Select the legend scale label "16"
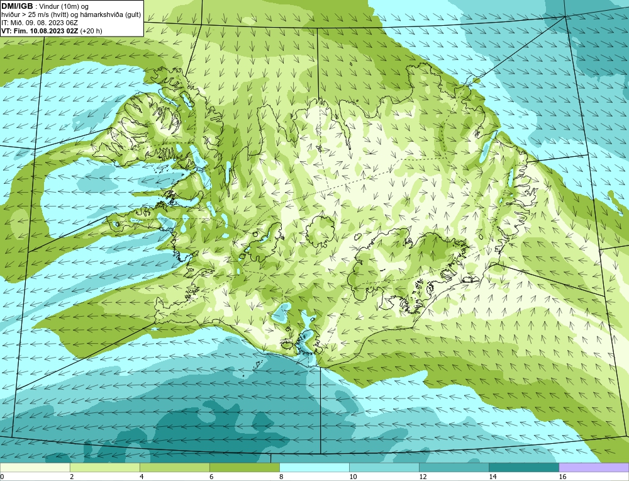Viewport: 629px width, 481px height. click(x=562, y=477)
